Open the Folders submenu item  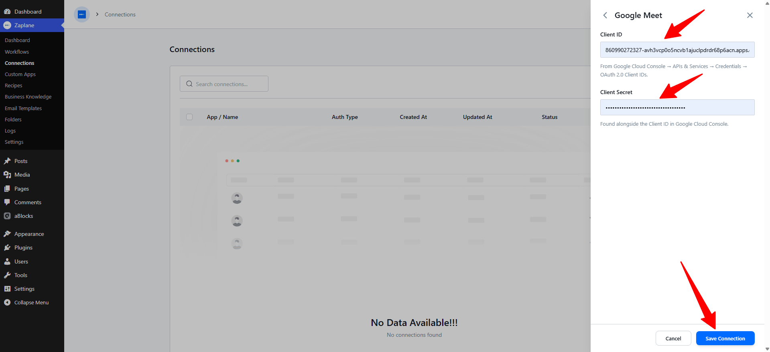(13, 119)
